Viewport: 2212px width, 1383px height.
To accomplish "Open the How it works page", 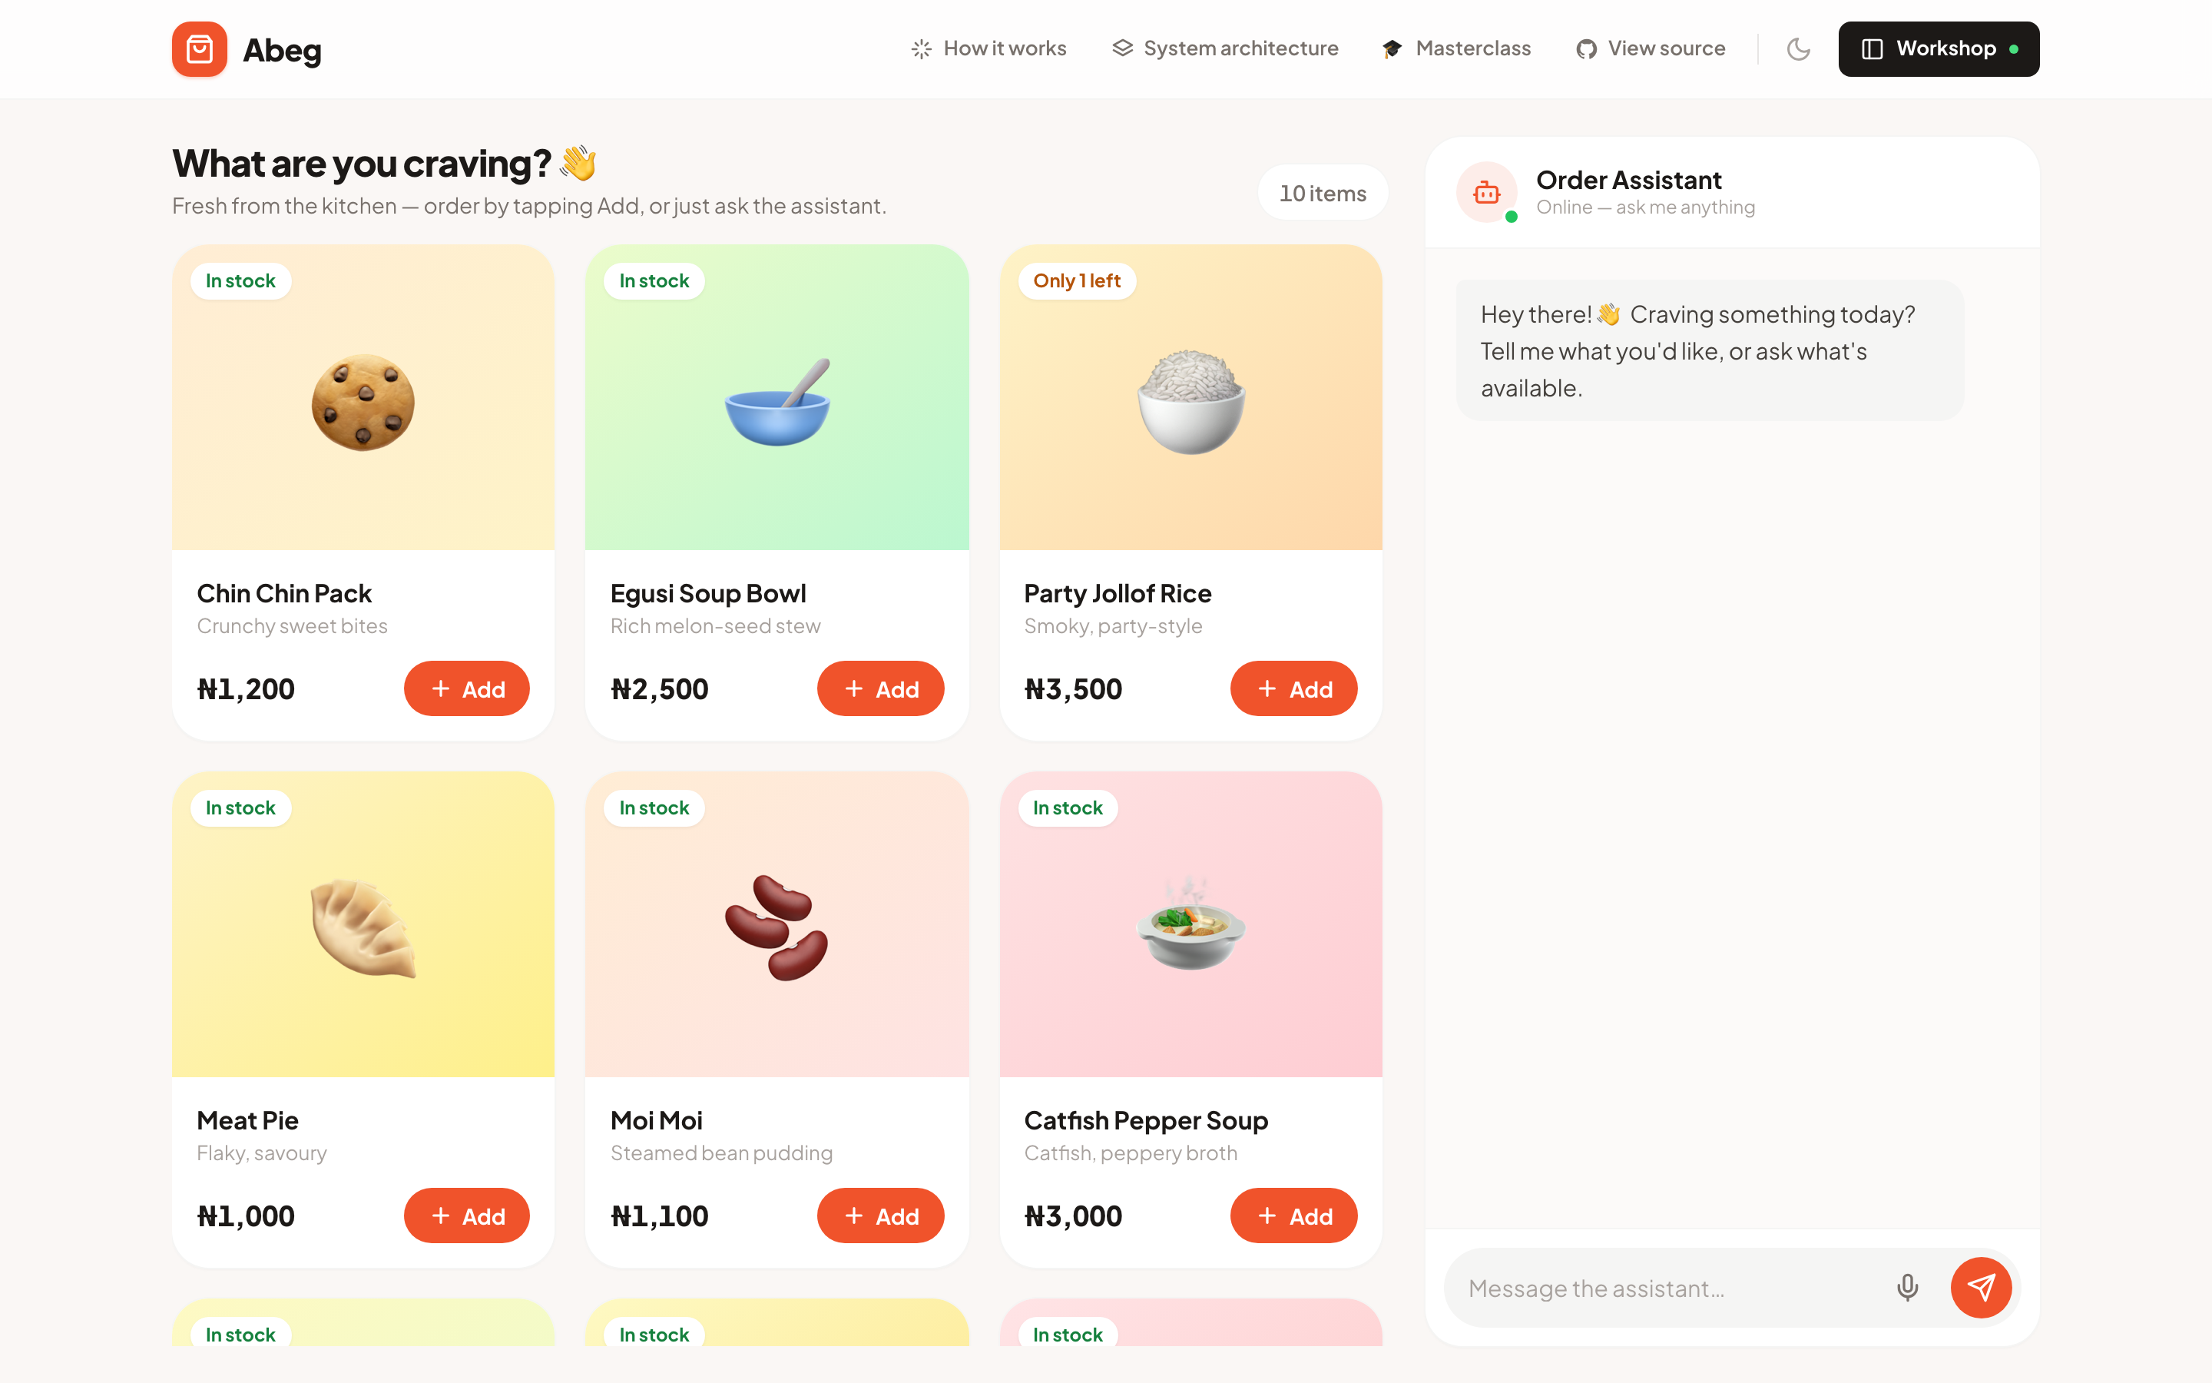I will [989, 48].
